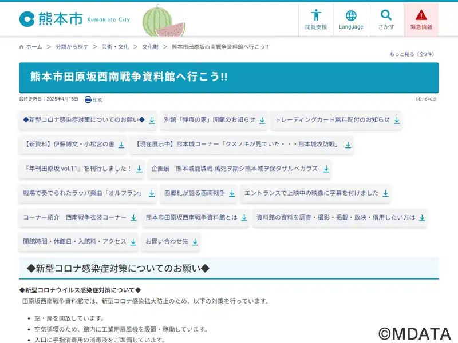This screenshot has height=343, width=458.
Task: Click the 熊本市 Kumamoto City logo
Action: point(74,19)
